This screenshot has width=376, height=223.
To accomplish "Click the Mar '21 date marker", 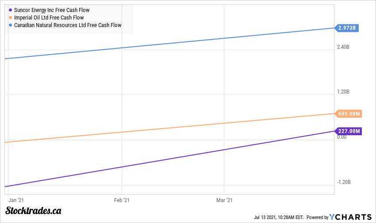I will (224, 200).
